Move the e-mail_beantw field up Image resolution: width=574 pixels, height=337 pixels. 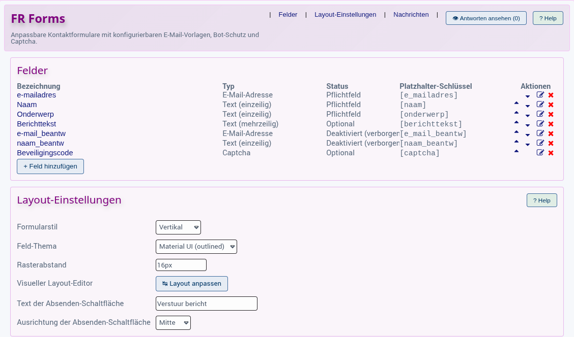point(516,132)
